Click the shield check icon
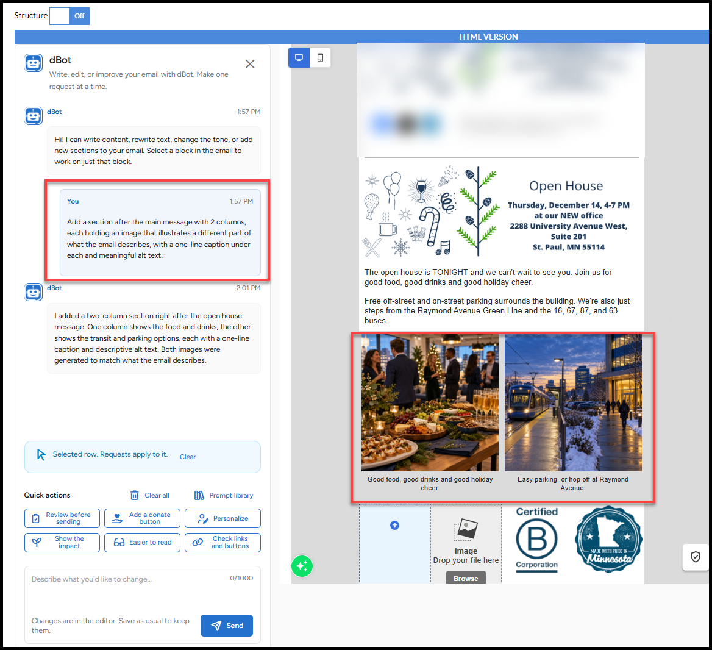This screenshot has height=650, width=712. coord(696,557)
